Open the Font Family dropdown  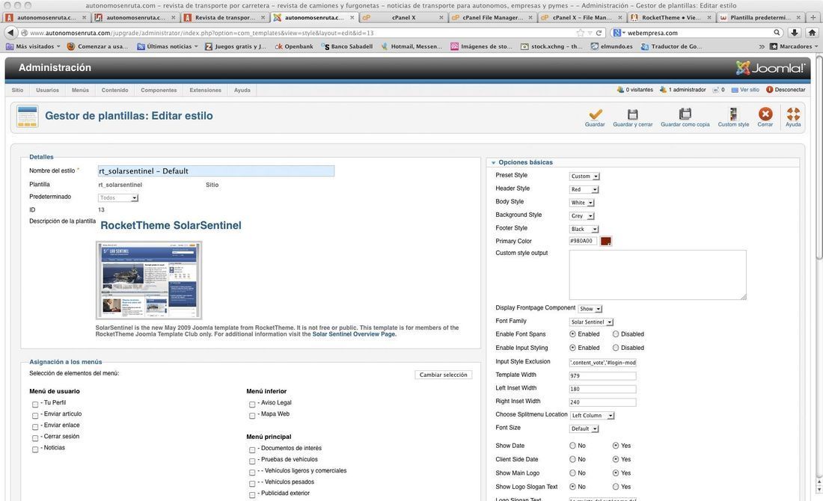[591, 322]
